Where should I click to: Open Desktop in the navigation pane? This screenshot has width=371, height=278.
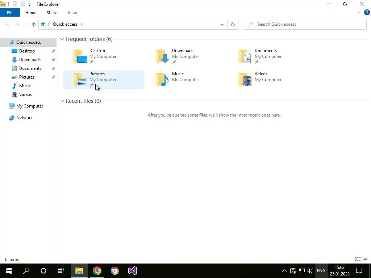[27, 51]
